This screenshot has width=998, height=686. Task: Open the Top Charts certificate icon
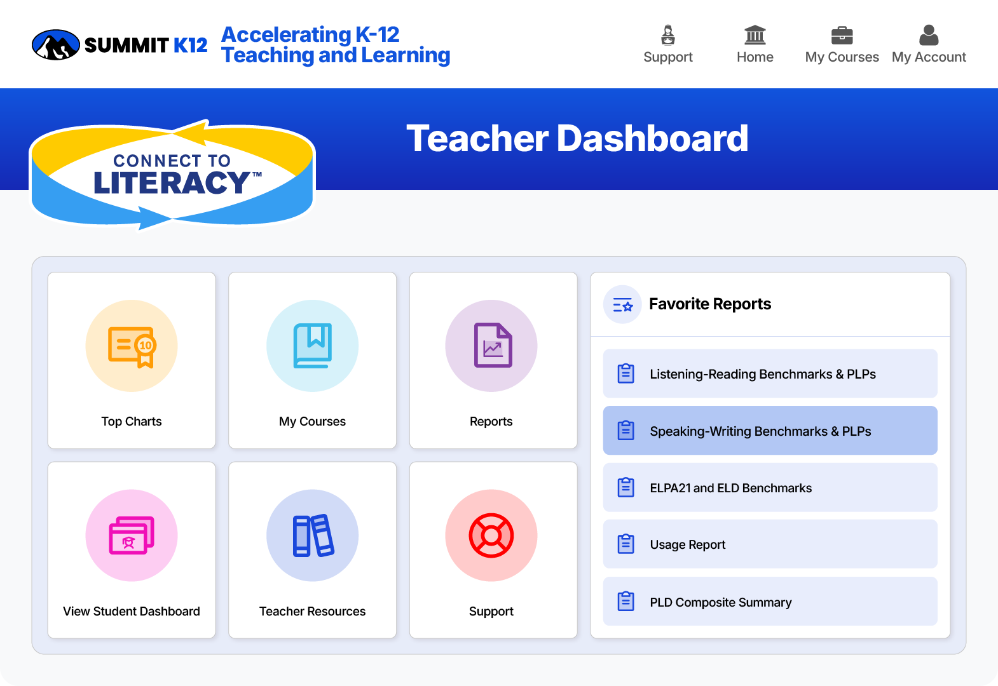(x=132, y=346)
